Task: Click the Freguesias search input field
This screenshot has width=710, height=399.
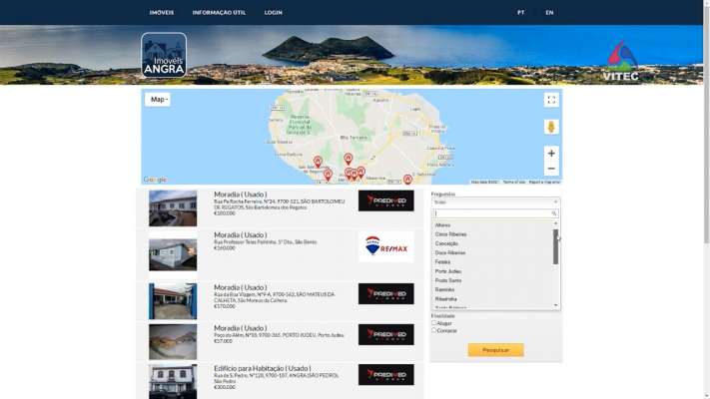Action: (x=491, y=213)
